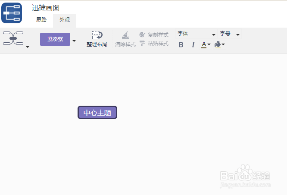Open the theme dropdown next to 紧凑紫

[74, 41]
